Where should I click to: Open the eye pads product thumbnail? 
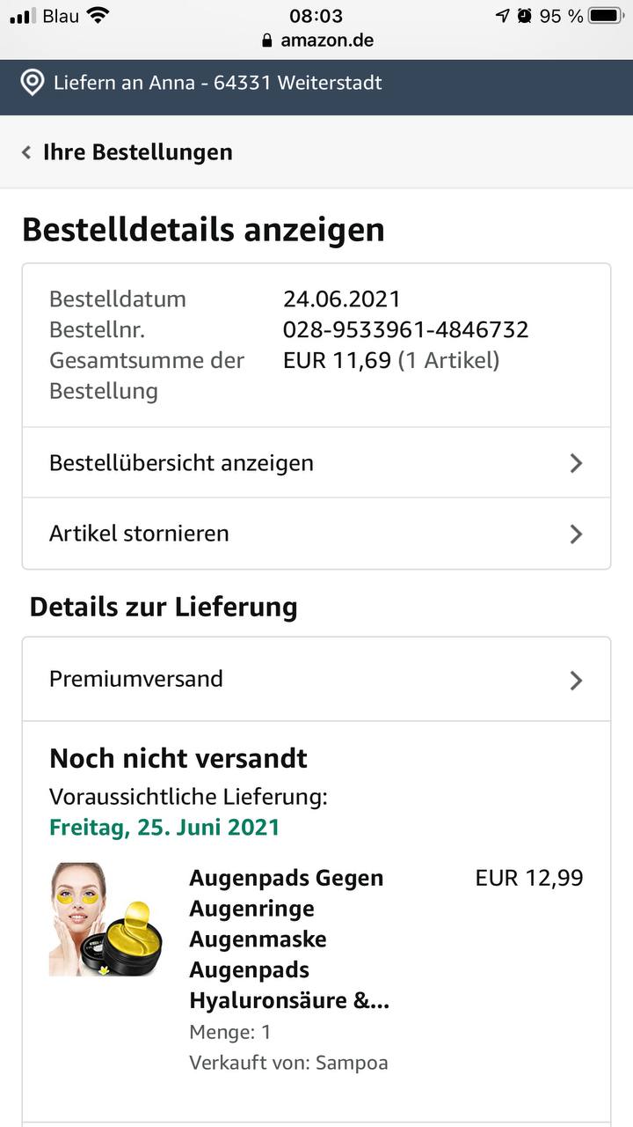(105, 919)
